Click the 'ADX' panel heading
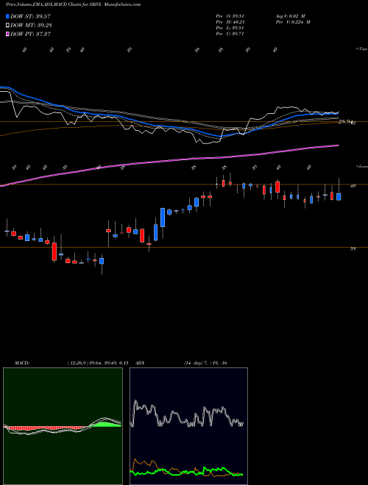The height and width of the screenshot is (485, 368). [141, 363]
